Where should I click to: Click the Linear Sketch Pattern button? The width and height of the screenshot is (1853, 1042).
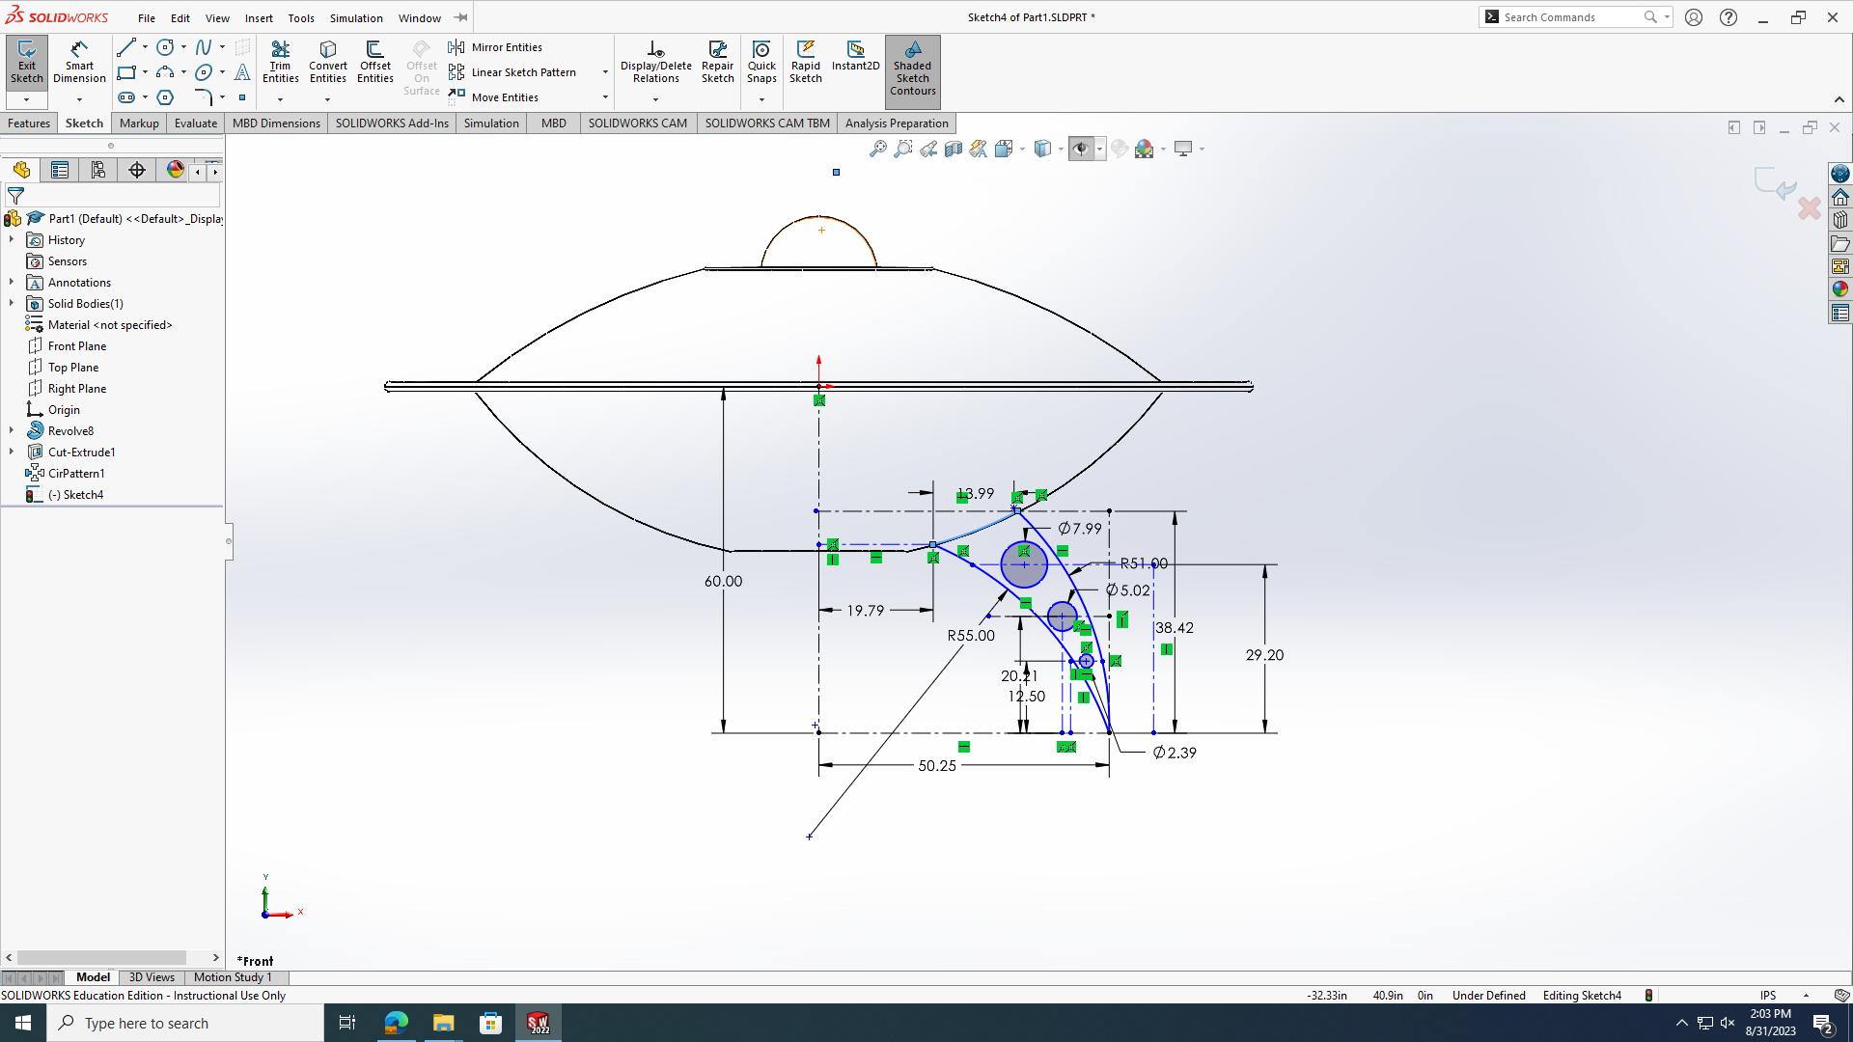512,72
